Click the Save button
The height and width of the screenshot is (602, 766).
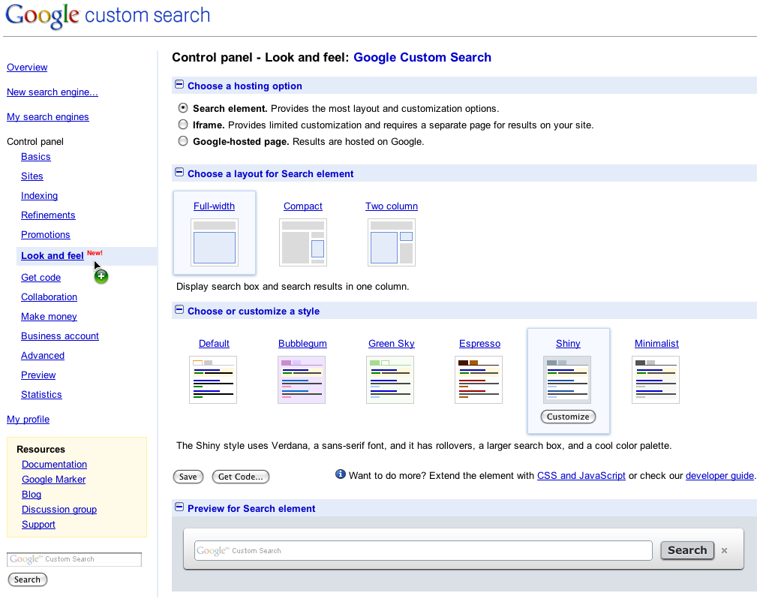188,477
